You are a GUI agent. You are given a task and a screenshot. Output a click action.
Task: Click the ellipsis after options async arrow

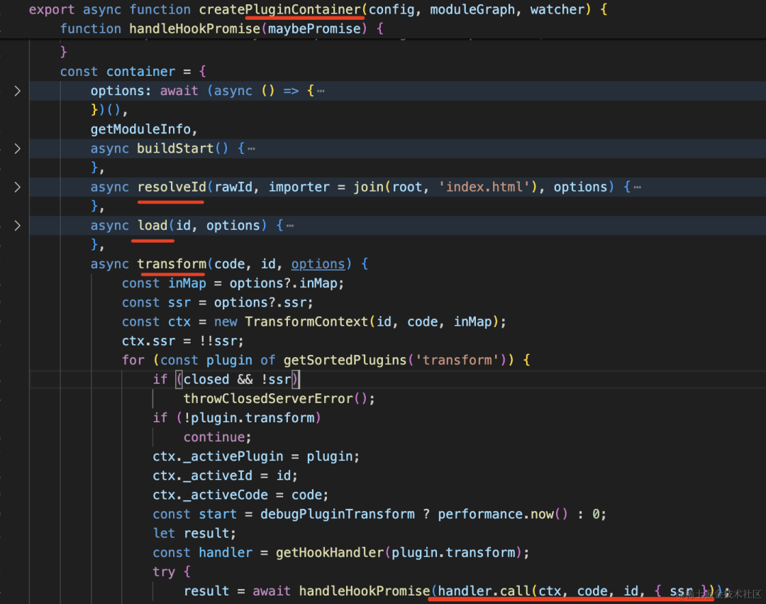point(321,91)
